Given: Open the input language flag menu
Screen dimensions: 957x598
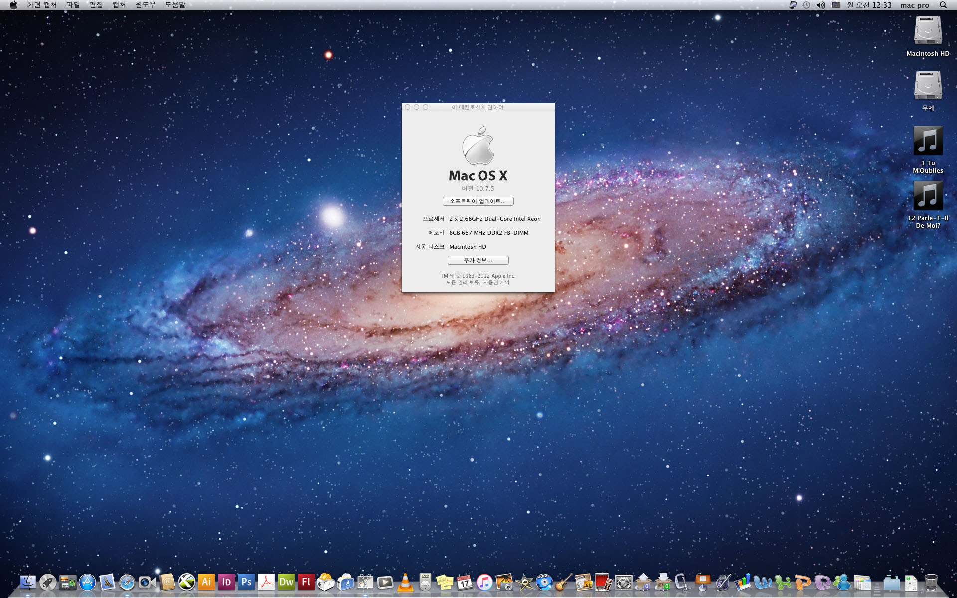Looking at the screenshot, I should click(836, 5).
